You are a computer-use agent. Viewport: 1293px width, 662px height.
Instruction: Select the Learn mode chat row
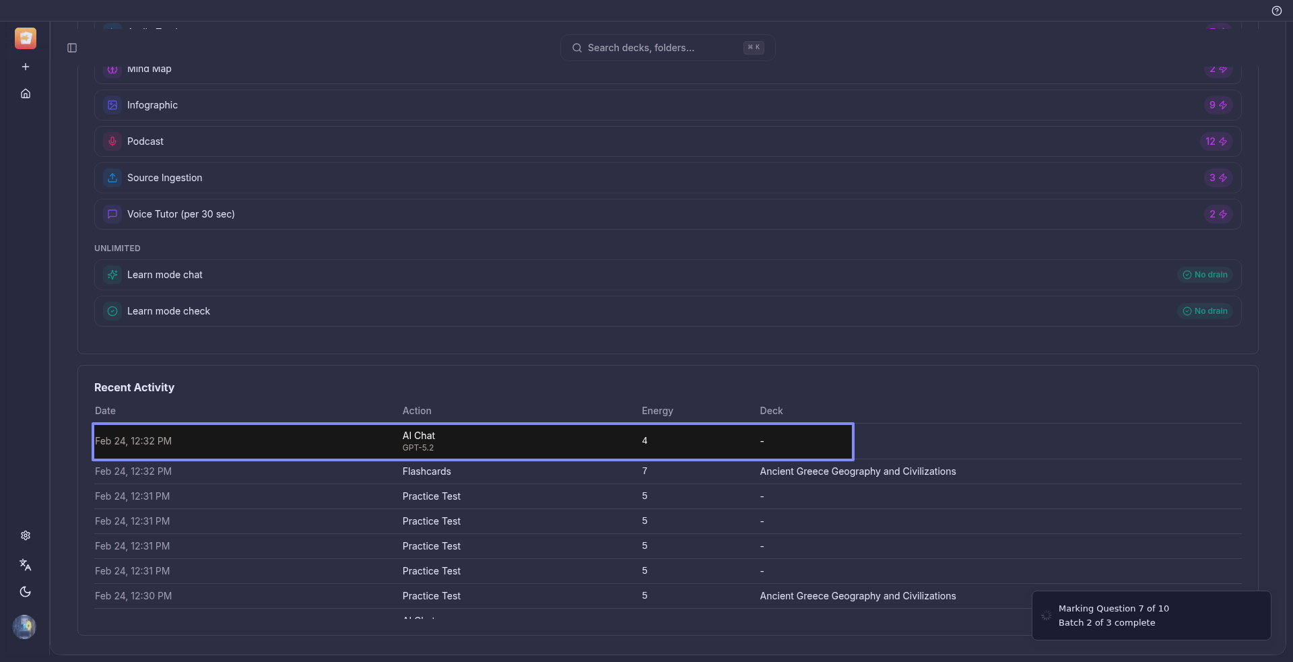(x=667, y=275)
